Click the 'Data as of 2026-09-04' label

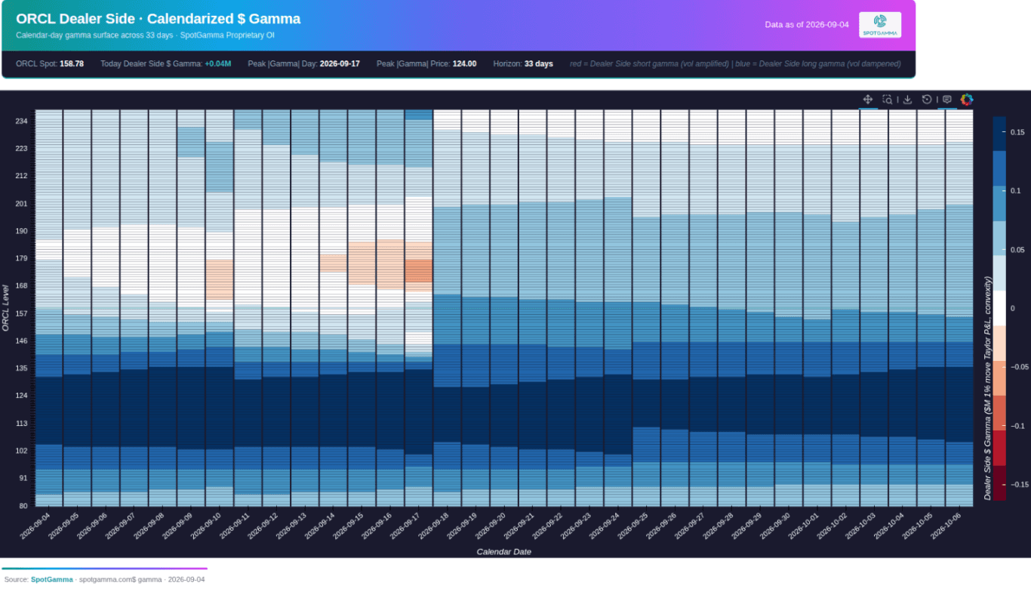pyautogui.click(x=807, y=24)
